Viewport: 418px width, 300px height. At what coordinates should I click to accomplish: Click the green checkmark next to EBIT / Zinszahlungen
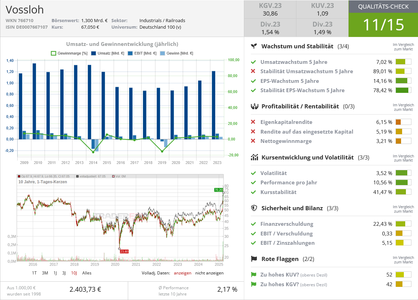coord(253,243)
